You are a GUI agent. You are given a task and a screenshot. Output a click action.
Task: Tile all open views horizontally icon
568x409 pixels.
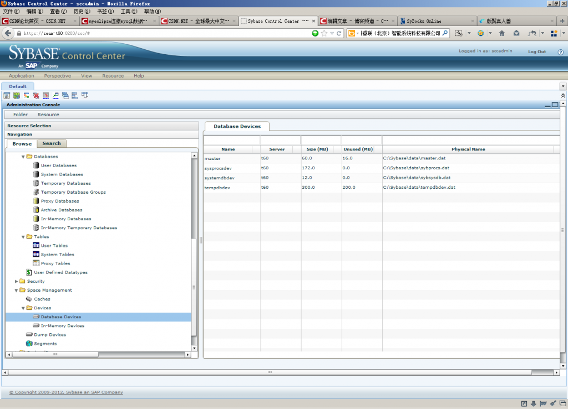coord(85,95)
